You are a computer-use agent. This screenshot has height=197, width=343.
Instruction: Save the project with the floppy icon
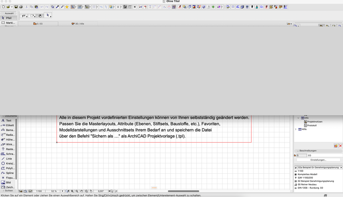[16, 7]
